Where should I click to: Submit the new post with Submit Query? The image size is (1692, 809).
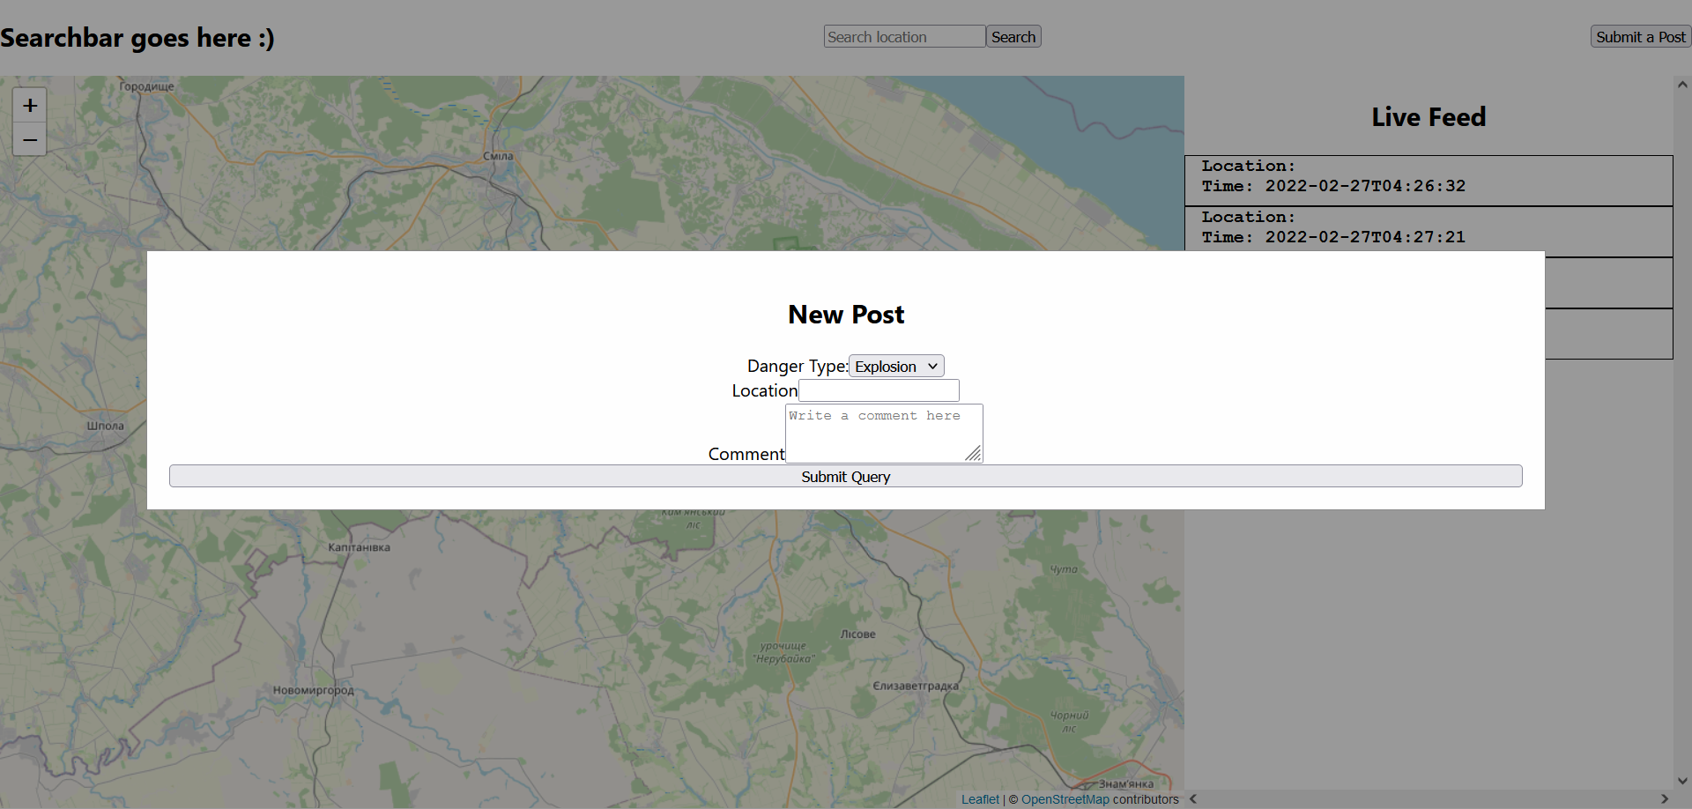(845, 476)
